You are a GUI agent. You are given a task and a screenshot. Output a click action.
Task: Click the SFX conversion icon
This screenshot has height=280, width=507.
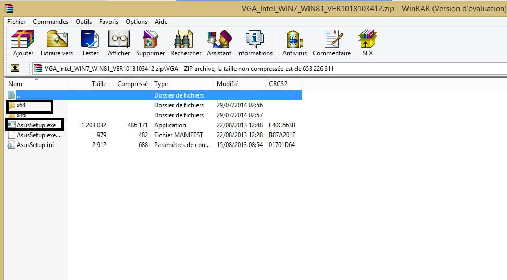point(367,39)
